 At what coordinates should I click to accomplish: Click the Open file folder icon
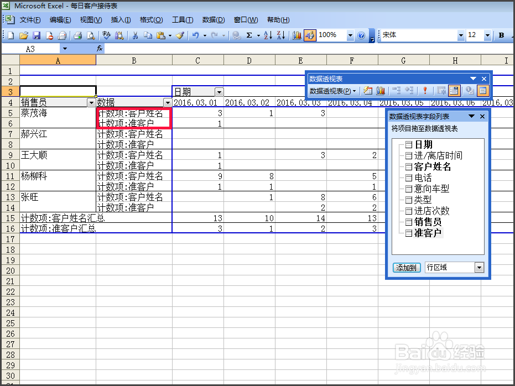click(23, 35)
